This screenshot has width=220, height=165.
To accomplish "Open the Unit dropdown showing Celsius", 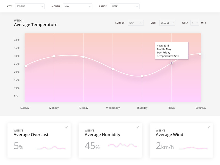I will click(x=167, y=23).
